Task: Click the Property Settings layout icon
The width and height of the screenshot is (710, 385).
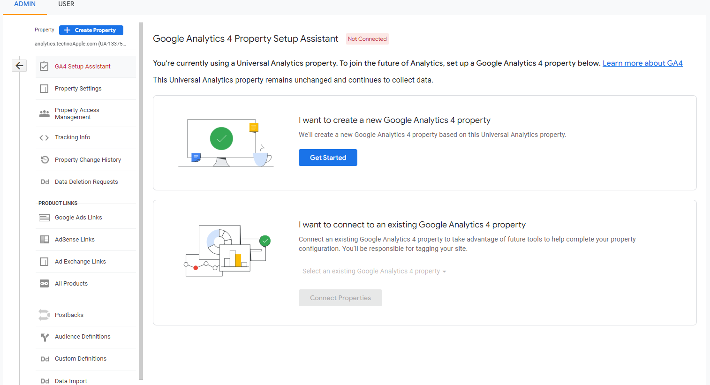Action: point(44,89)
